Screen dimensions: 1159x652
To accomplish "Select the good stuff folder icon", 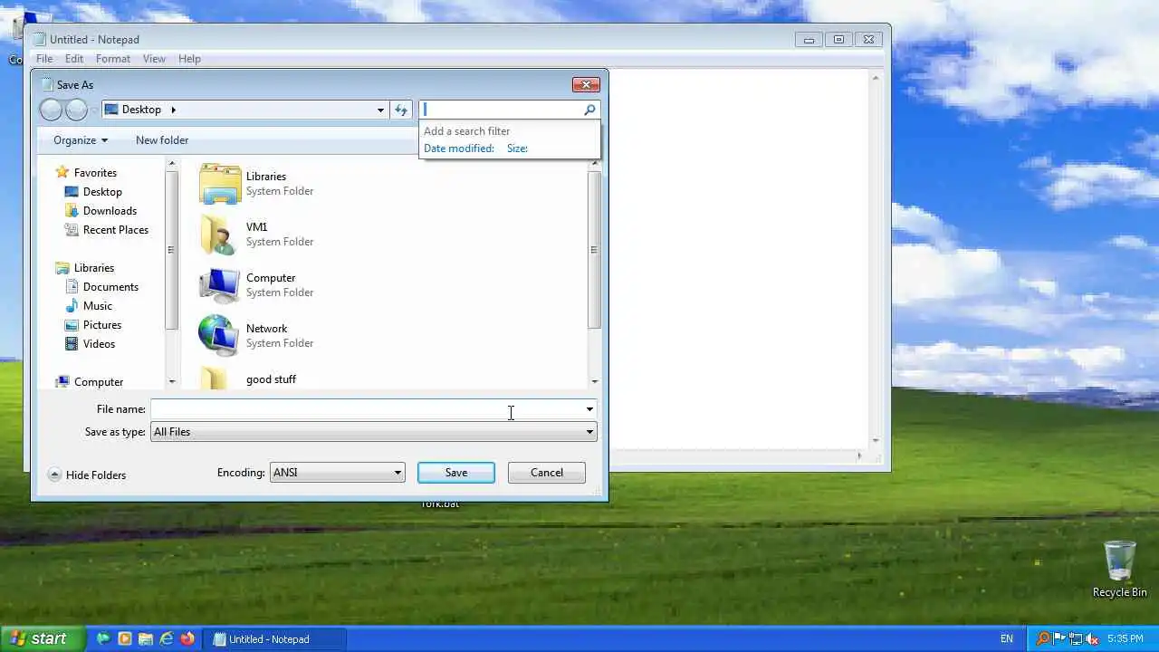I will [x=214, y=379].
